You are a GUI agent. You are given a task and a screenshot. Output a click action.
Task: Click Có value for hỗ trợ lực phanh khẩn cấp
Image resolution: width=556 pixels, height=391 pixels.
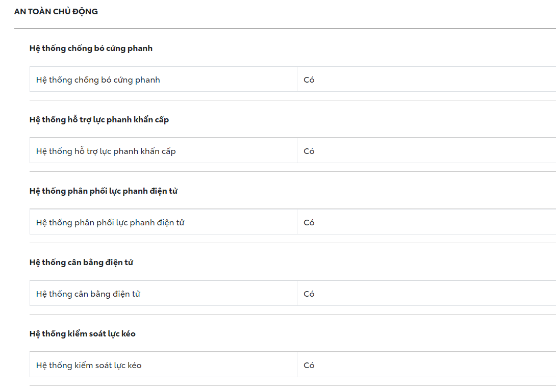[x=309, y=151]
